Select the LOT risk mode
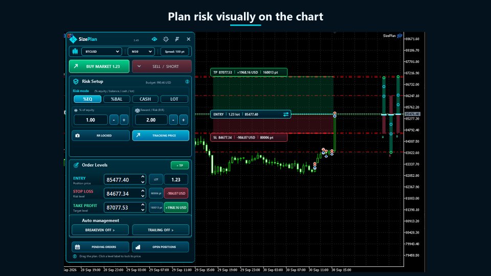The image size is (491, 276). click(x=174, y=99)
